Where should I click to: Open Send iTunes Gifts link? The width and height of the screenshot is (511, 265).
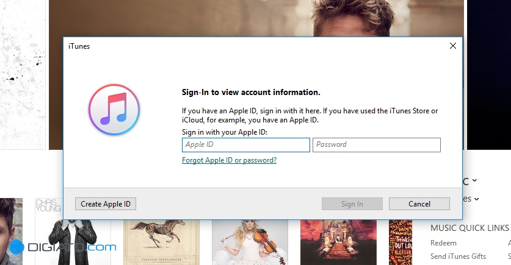click(458, 256)
